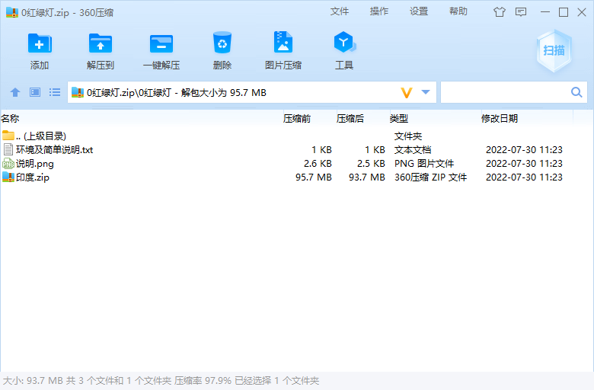The width and height of the screenshot is (594, 390).
Task: Click the orange V icon in address bar
Action: [x=407, y=92]
